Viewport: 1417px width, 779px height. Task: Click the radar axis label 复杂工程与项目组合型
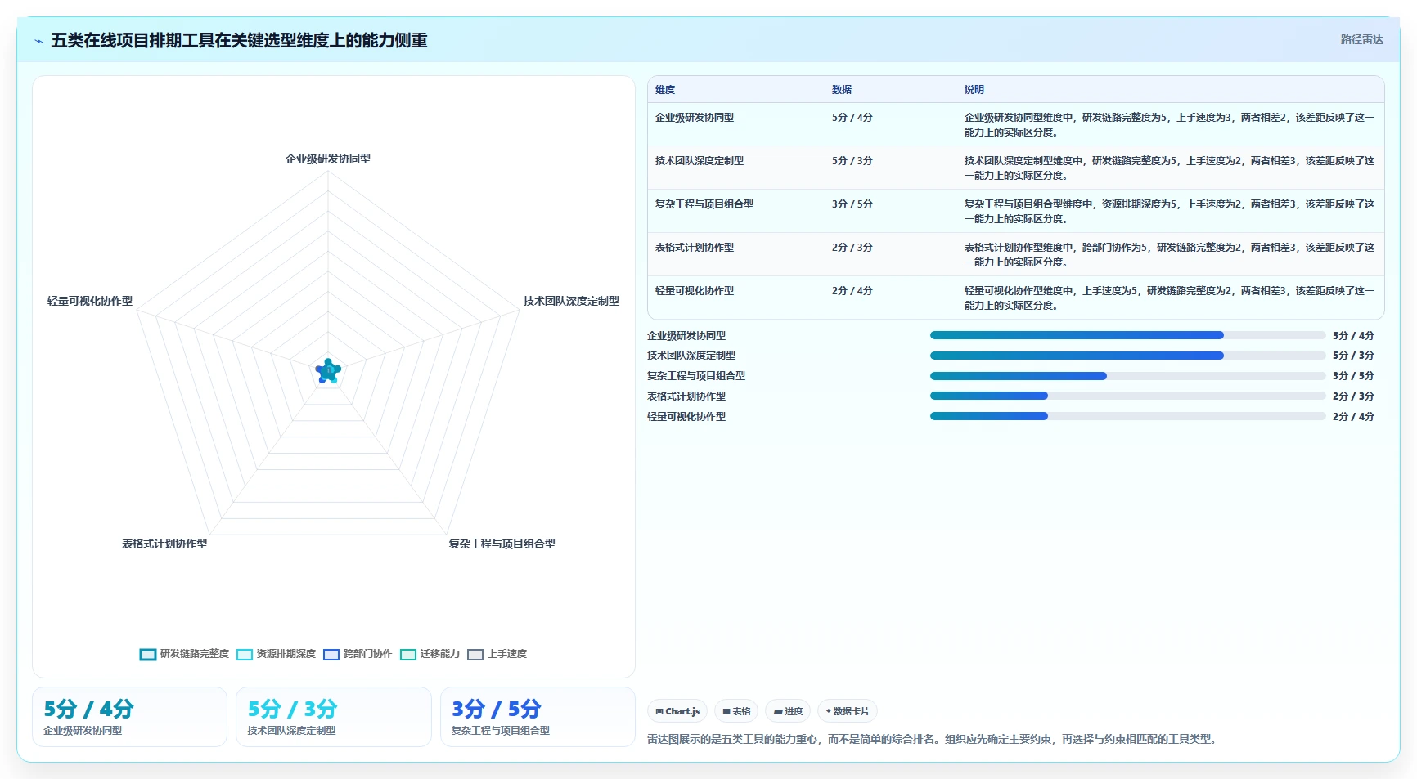(x=502, y=544)
